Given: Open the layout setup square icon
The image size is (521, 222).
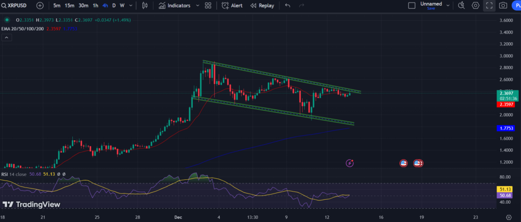Looking at the screenshot, I should (412, 6).
